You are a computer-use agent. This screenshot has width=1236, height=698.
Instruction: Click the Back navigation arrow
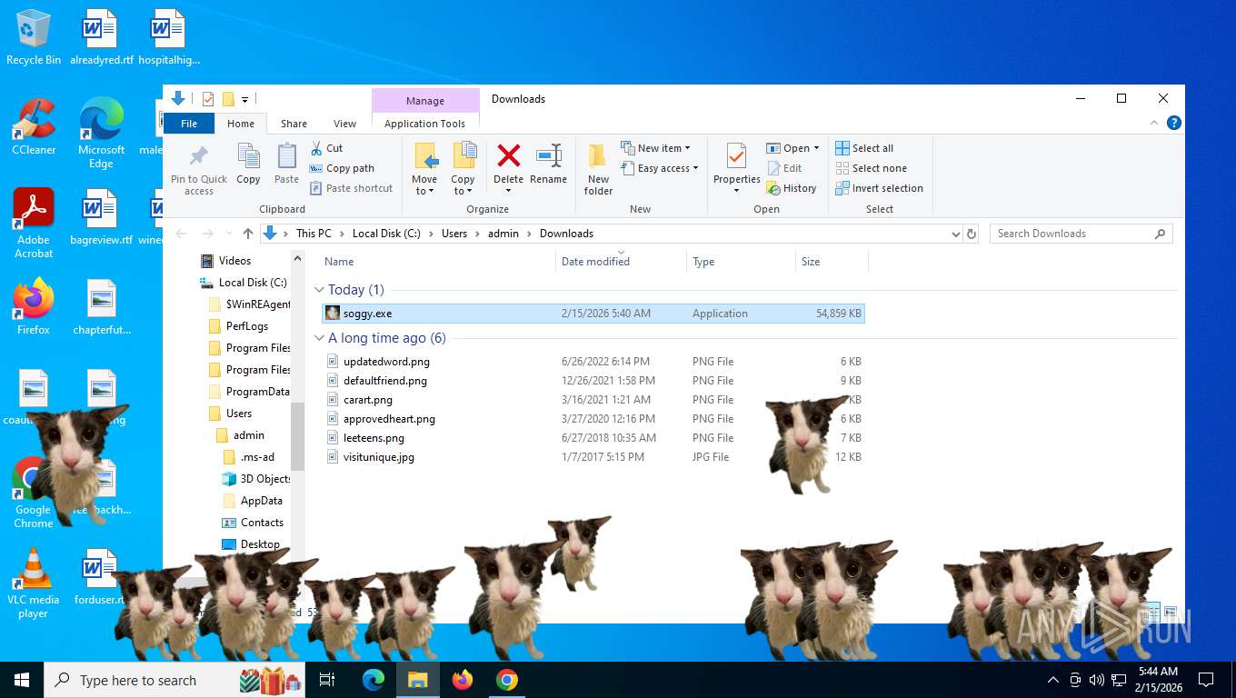(182, 234)
